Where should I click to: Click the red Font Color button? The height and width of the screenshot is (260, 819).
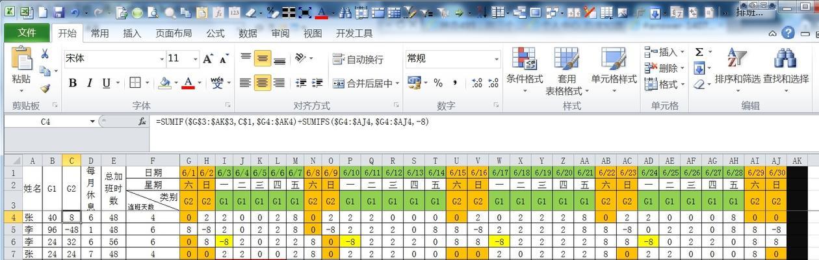click(188, 83)
